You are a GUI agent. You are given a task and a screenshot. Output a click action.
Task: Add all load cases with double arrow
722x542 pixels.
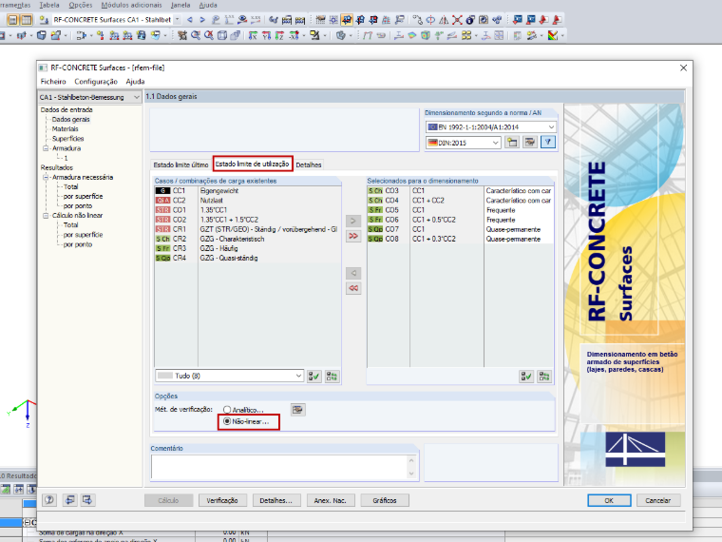353,236
